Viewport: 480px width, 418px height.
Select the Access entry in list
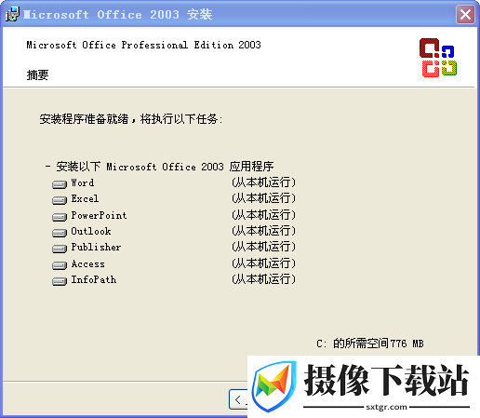point(88,263)
